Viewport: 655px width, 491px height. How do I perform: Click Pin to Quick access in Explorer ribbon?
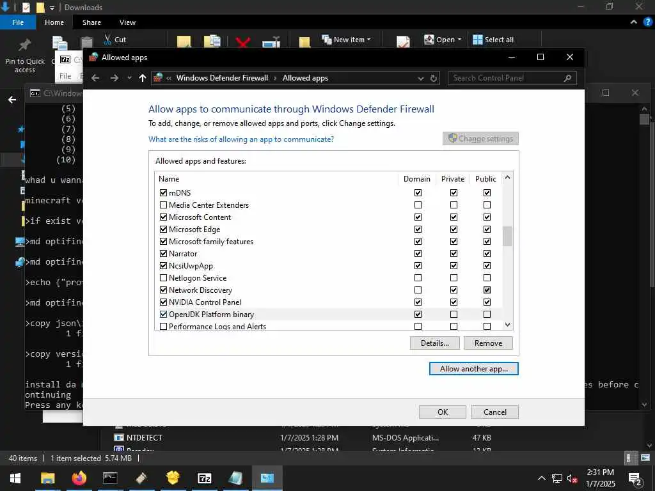click(25, 55)
